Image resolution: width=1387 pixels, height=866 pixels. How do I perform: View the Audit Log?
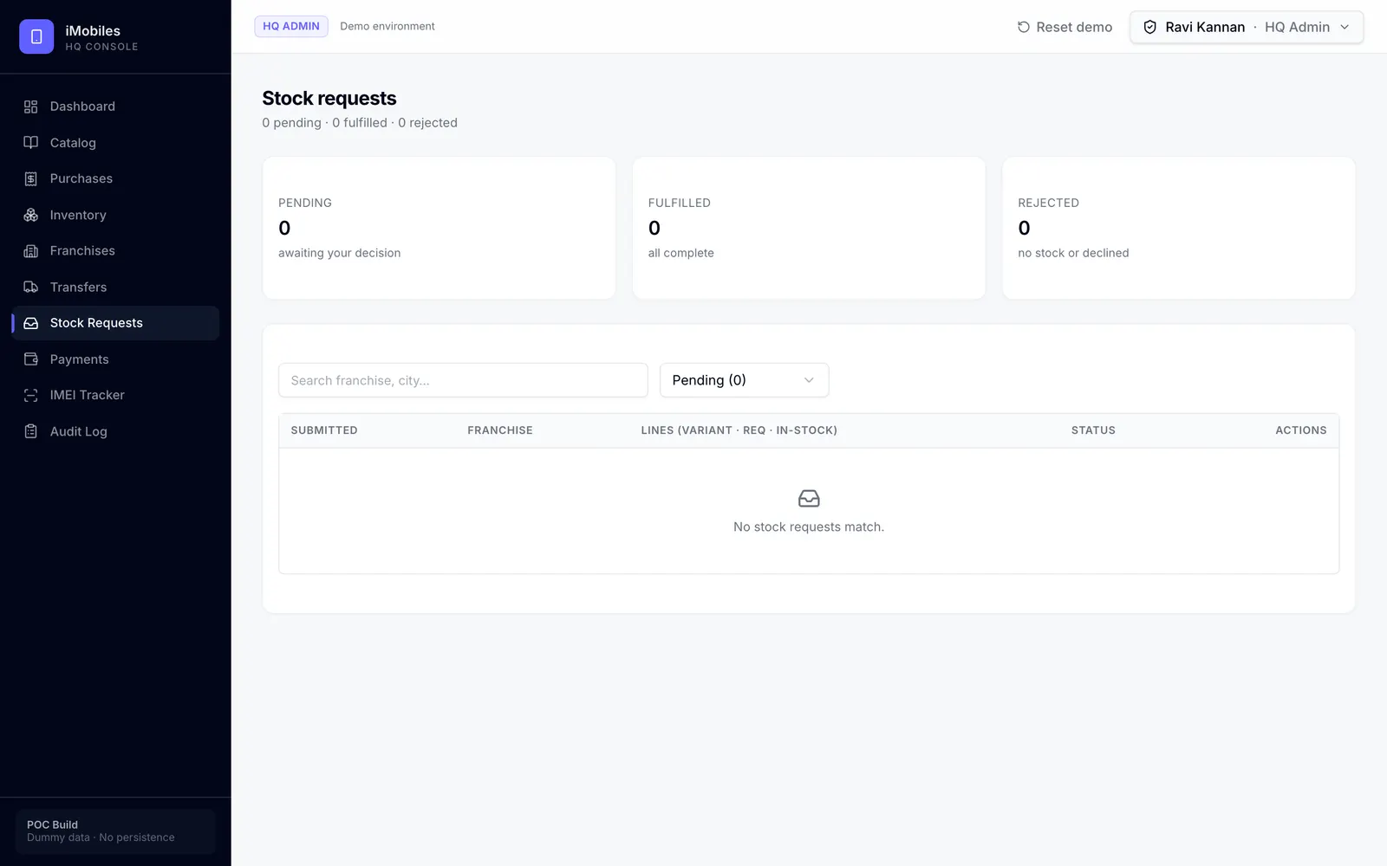[115, 431]
